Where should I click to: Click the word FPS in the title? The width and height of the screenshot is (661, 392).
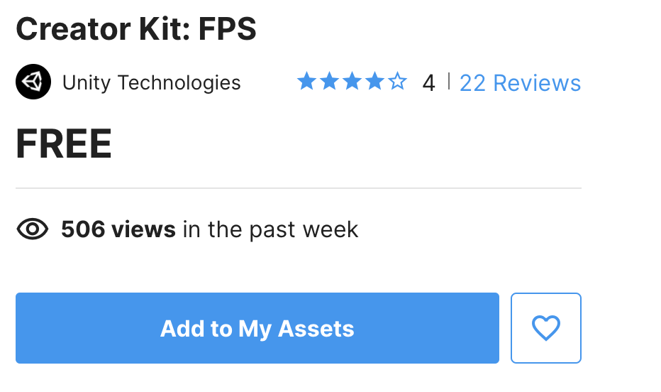227,29
